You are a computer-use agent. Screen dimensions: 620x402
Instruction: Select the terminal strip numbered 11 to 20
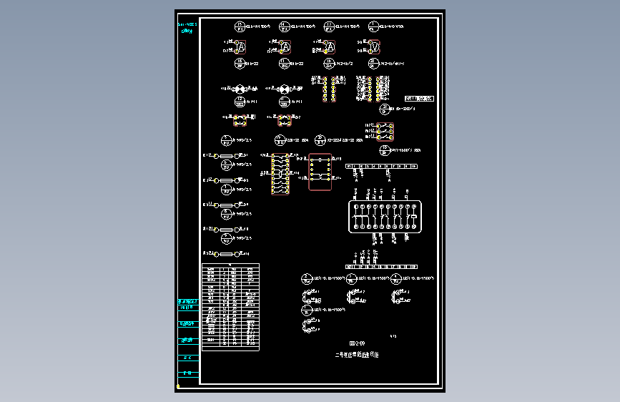[x=381, y=267]
